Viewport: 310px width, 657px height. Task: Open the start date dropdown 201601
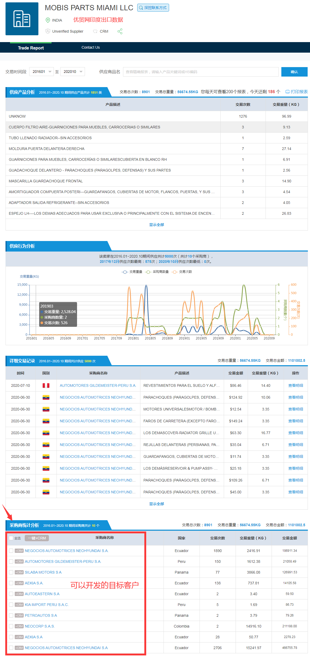(x=42, y=72)
